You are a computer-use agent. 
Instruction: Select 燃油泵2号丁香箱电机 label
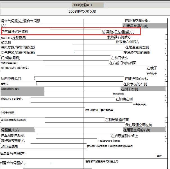tap(12, 99)
